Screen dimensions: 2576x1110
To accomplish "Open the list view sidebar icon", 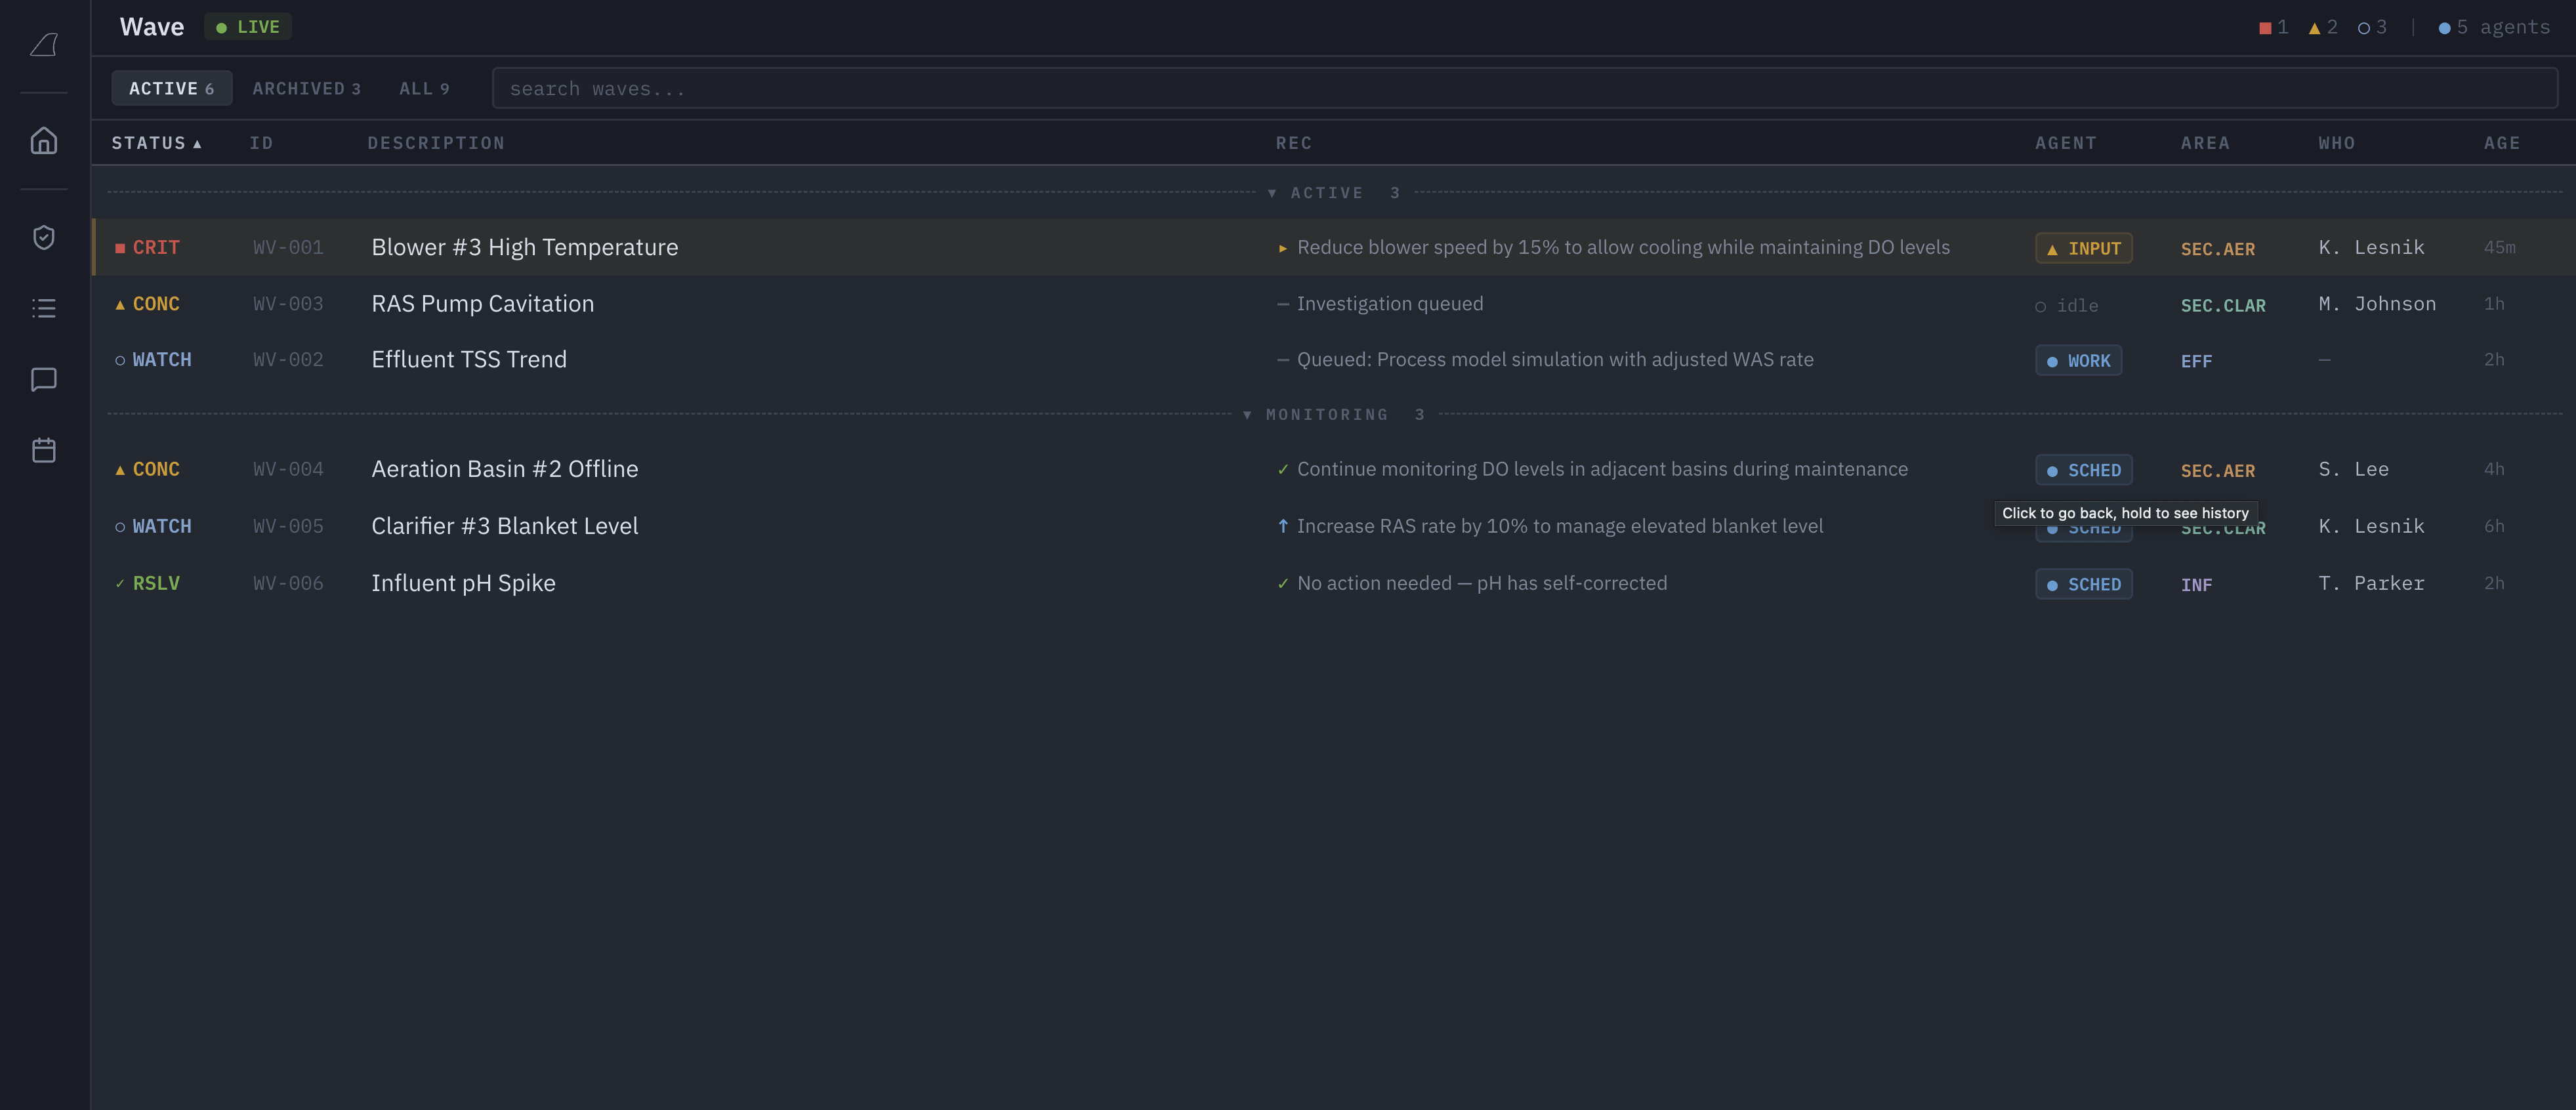I will pos(44,307).
